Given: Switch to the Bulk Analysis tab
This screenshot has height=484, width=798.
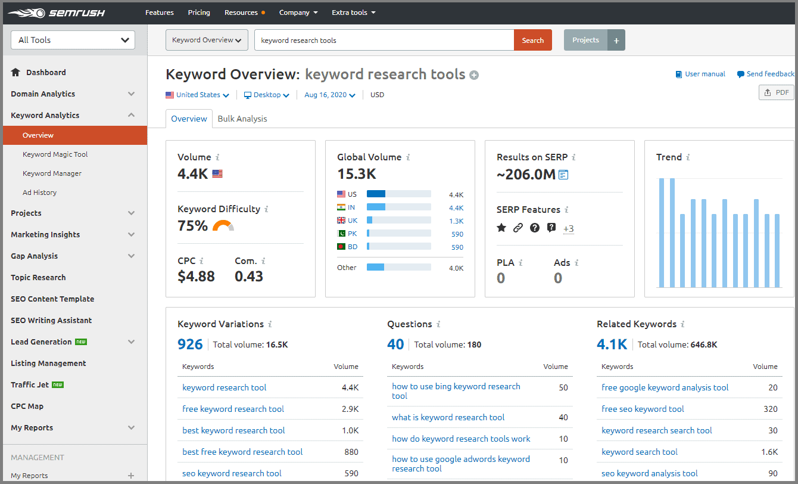Looking at the screenshot, I should (242, 119).
